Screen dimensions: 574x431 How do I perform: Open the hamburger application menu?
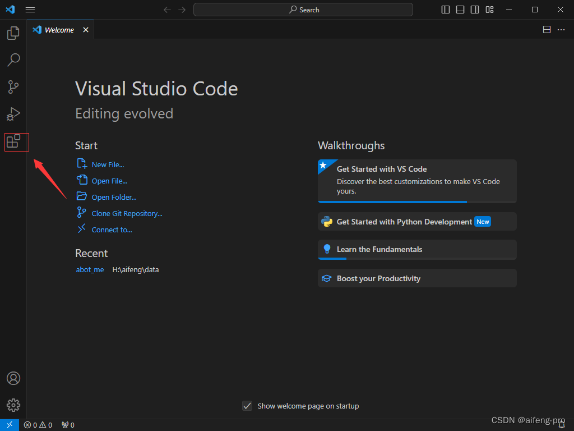click(x=30, y=10)
